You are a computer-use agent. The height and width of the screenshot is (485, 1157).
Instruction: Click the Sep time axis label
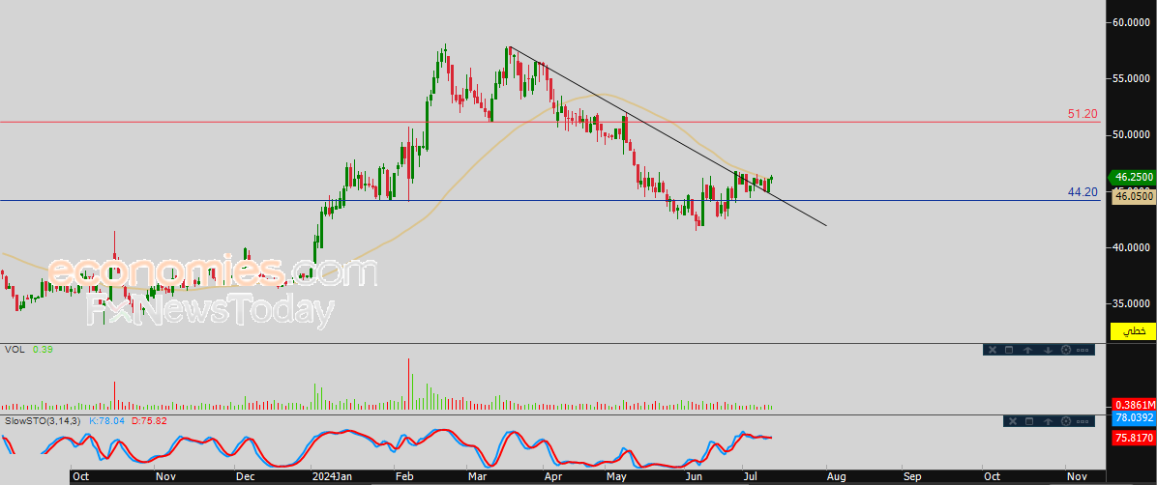click(913, 477)
